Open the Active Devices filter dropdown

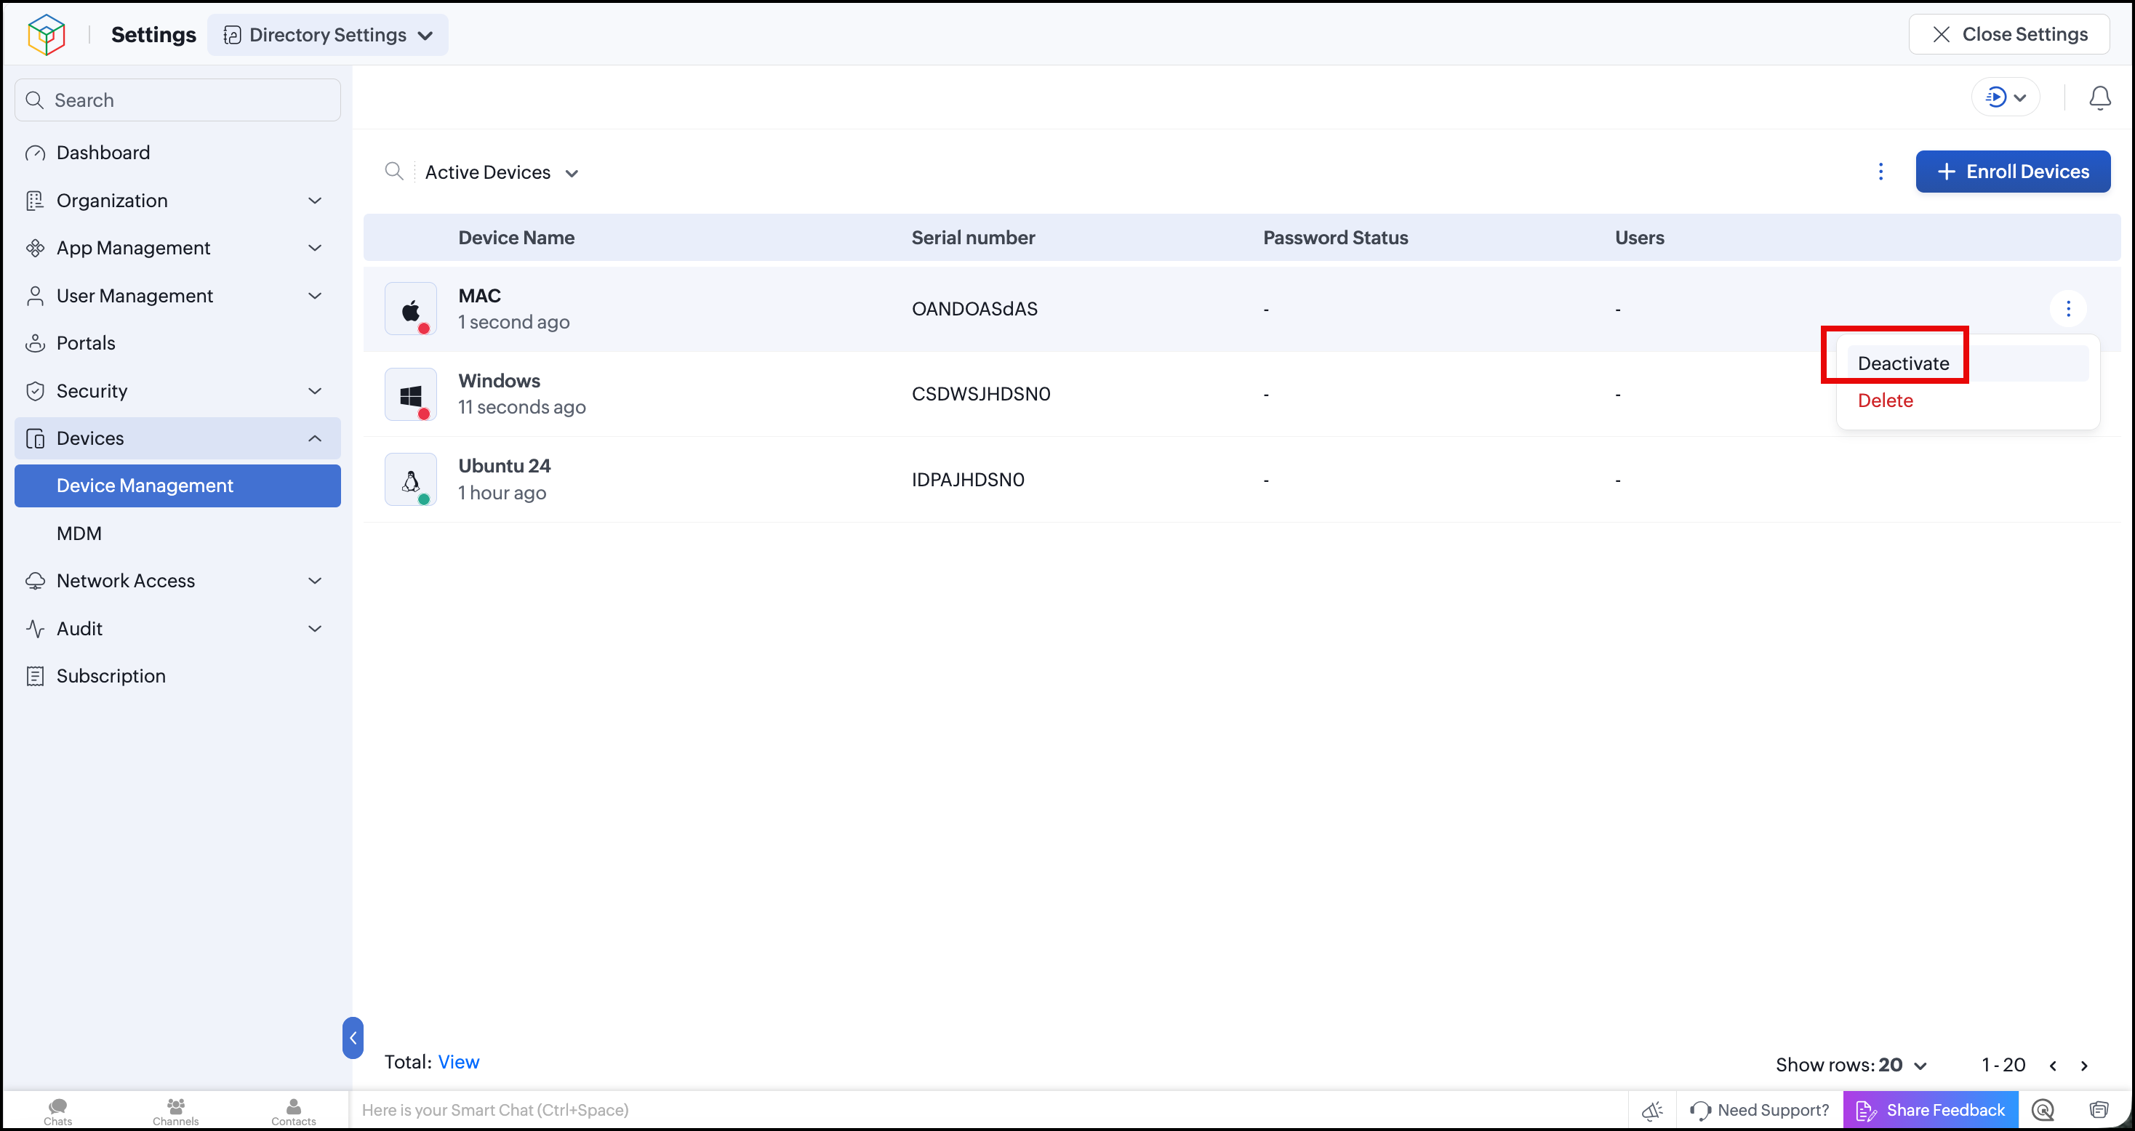click(x=502, y=172)
